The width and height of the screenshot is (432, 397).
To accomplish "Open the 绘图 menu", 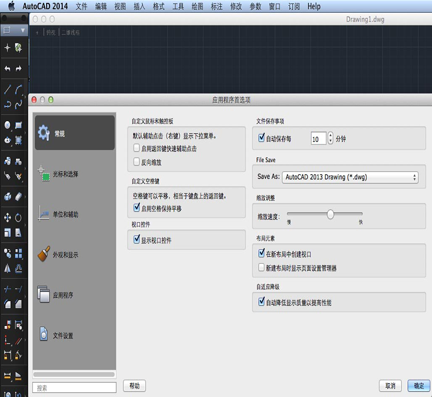I will [x=197, y=6].
